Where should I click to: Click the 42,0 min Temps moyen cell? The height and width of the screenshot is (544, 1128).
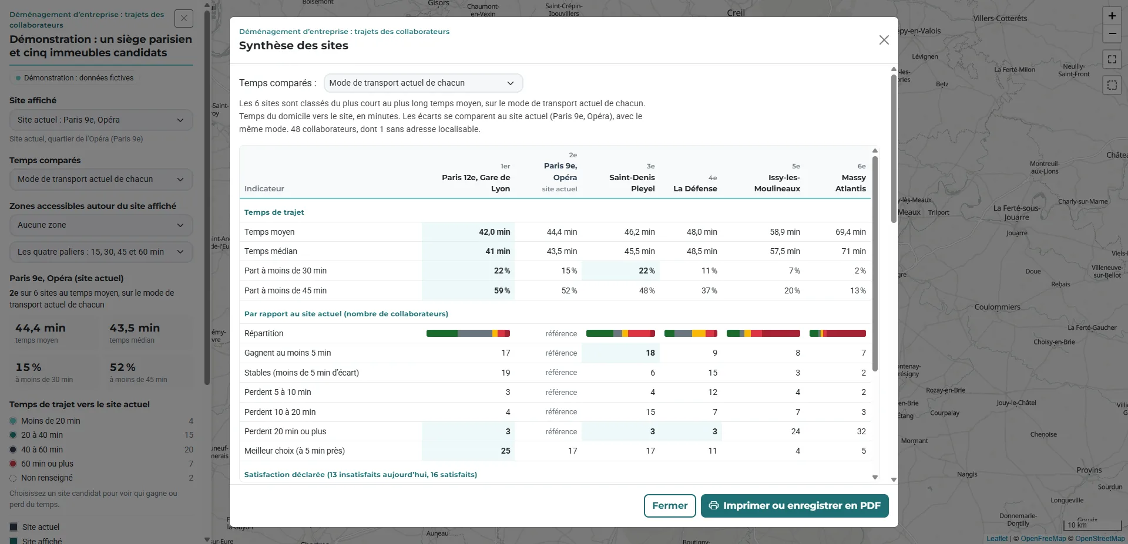click(468, 232)
